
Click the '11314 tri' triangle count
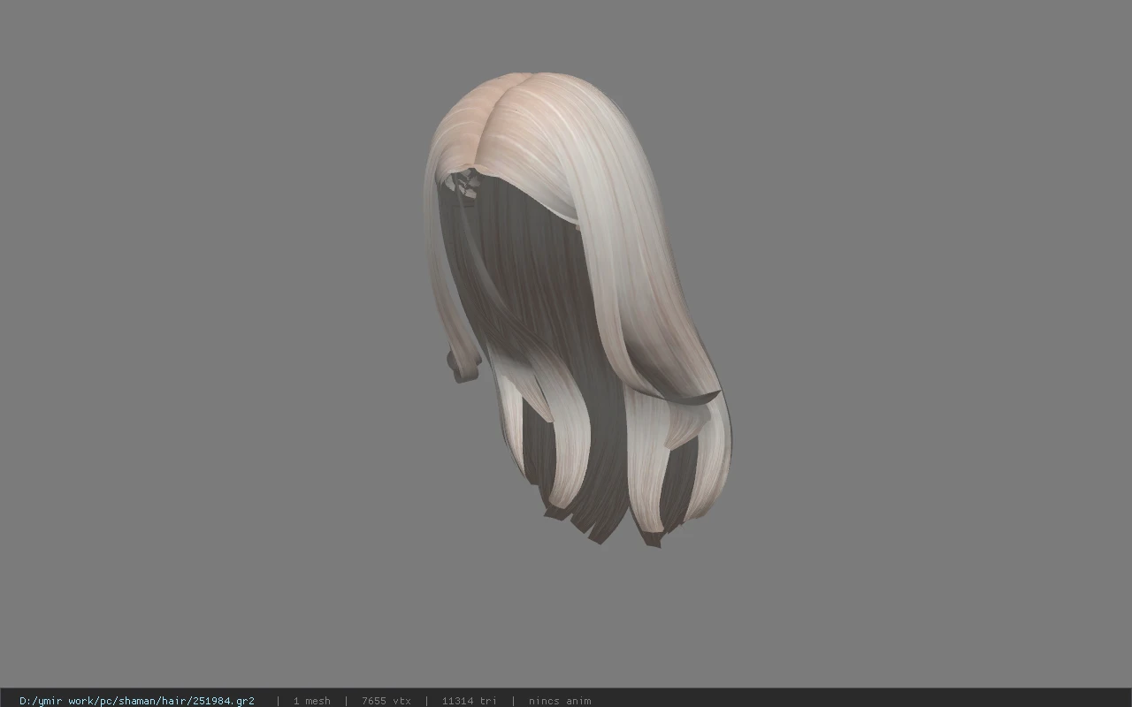469,701
